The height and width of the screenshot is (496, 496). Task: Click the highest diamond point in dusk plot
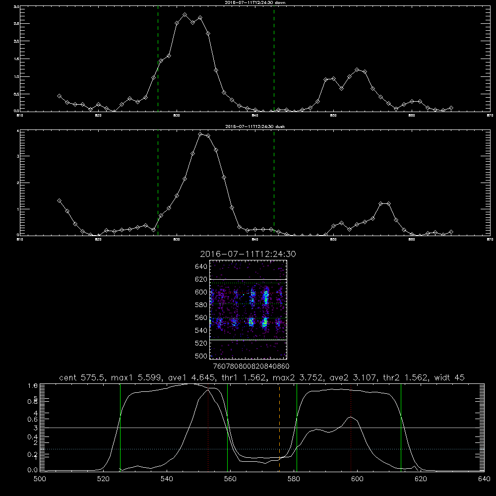pyautogui.click(x=200, y=134)
